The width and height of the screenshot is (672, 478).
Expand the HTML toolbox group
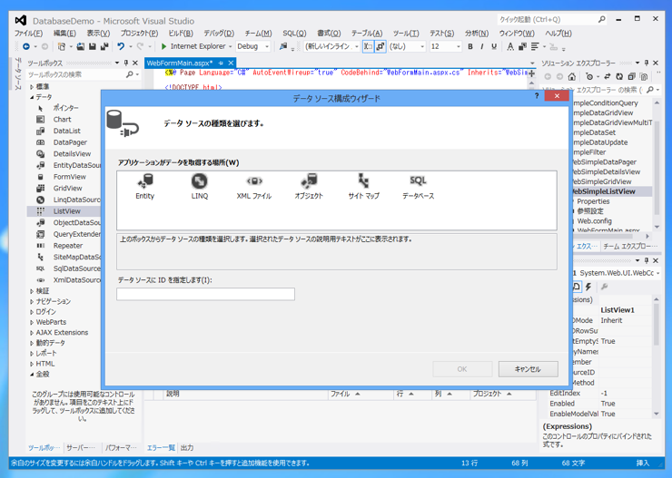(32, 364)
